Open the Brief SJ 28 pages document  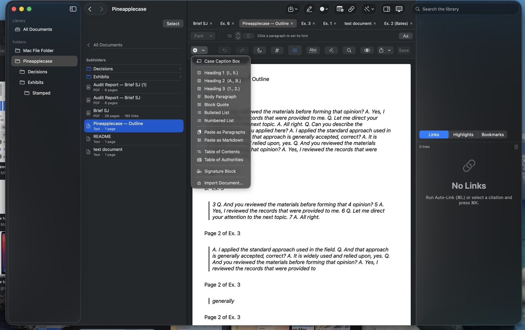click(x=134, y=113)
